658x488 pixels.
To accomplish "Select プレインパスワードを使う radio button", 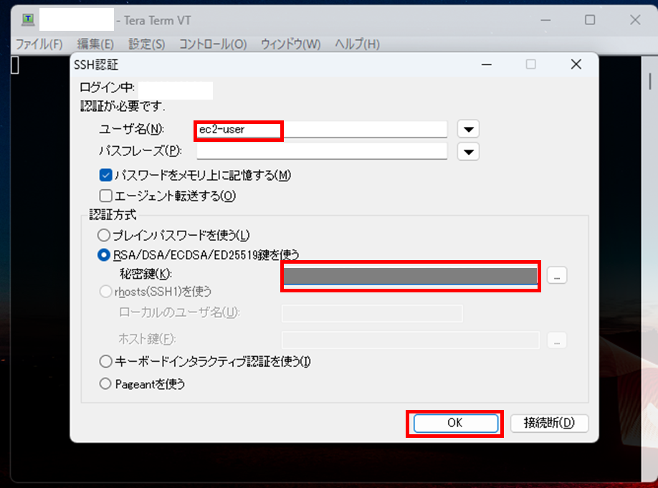I will coord(104,235).
